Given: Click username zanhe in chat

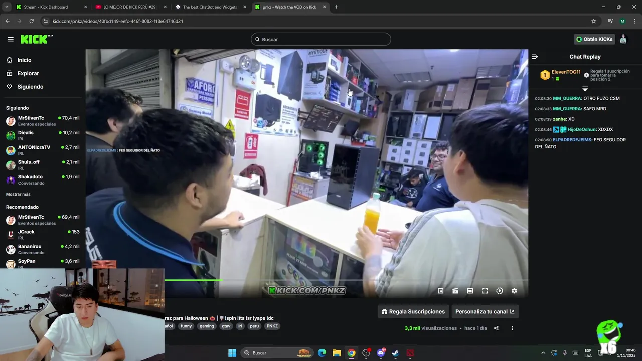Looking at the screenshot, I should pyautogui.click(x=559, y=119).
